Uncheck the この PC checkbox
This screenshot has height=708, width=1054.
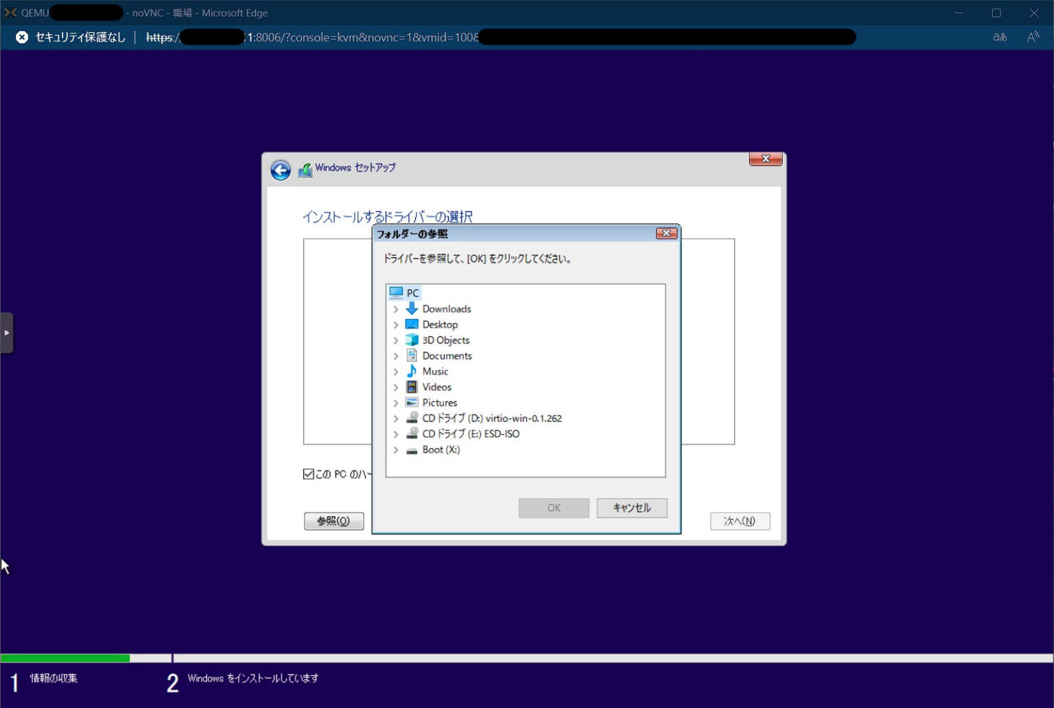(x=308, y=473)
